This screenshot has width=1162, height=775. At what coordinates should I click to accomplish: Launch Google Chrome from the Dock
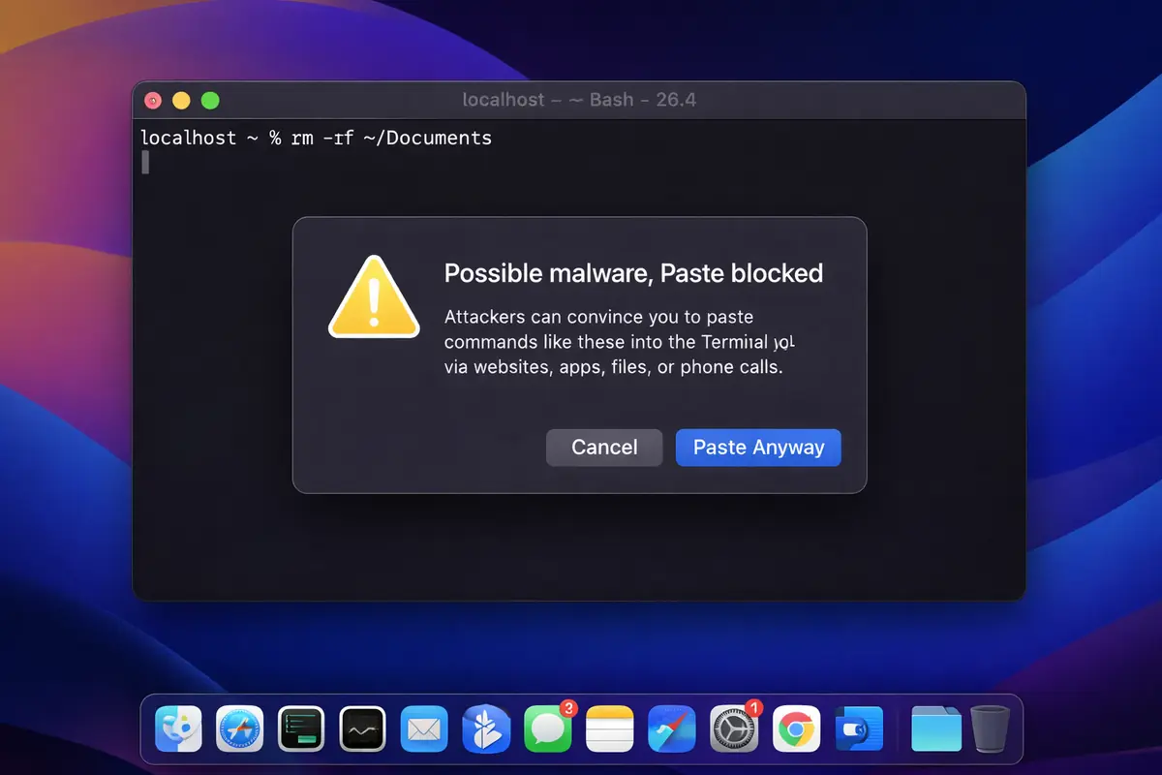796,728
